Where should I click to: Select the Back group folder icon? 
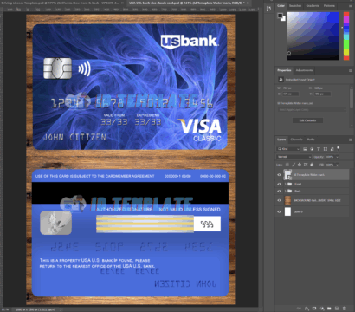coord(290,192)
